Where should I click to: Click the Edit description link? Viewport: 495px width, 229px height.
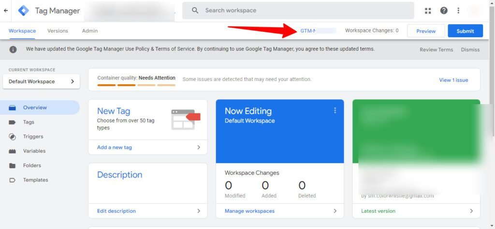click(116, 211)
